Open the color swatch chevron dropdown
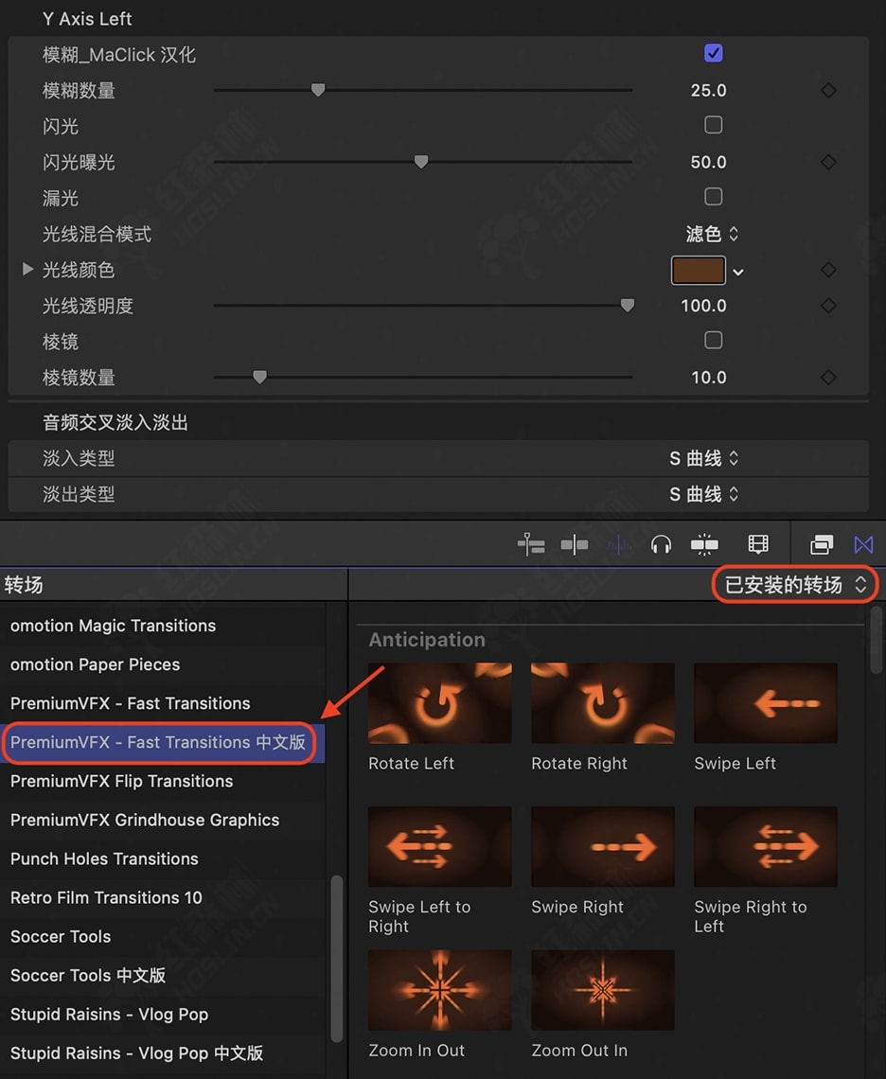This screenshot has height=1079, width=886. (738, 273)
